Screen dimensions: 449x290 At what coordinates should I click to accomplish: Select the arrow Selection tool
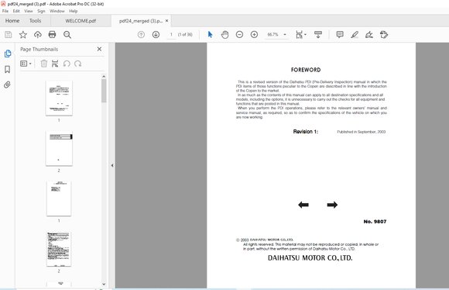click(x=211, y=35)
